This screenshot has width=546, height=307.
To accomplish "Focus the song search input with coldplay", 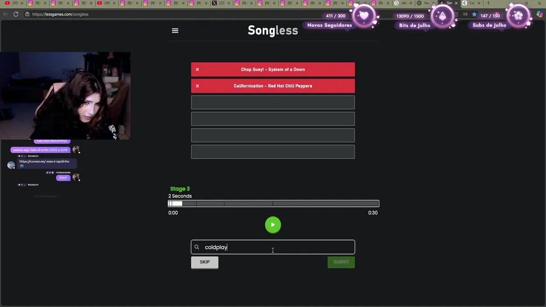I will [273, 247].
